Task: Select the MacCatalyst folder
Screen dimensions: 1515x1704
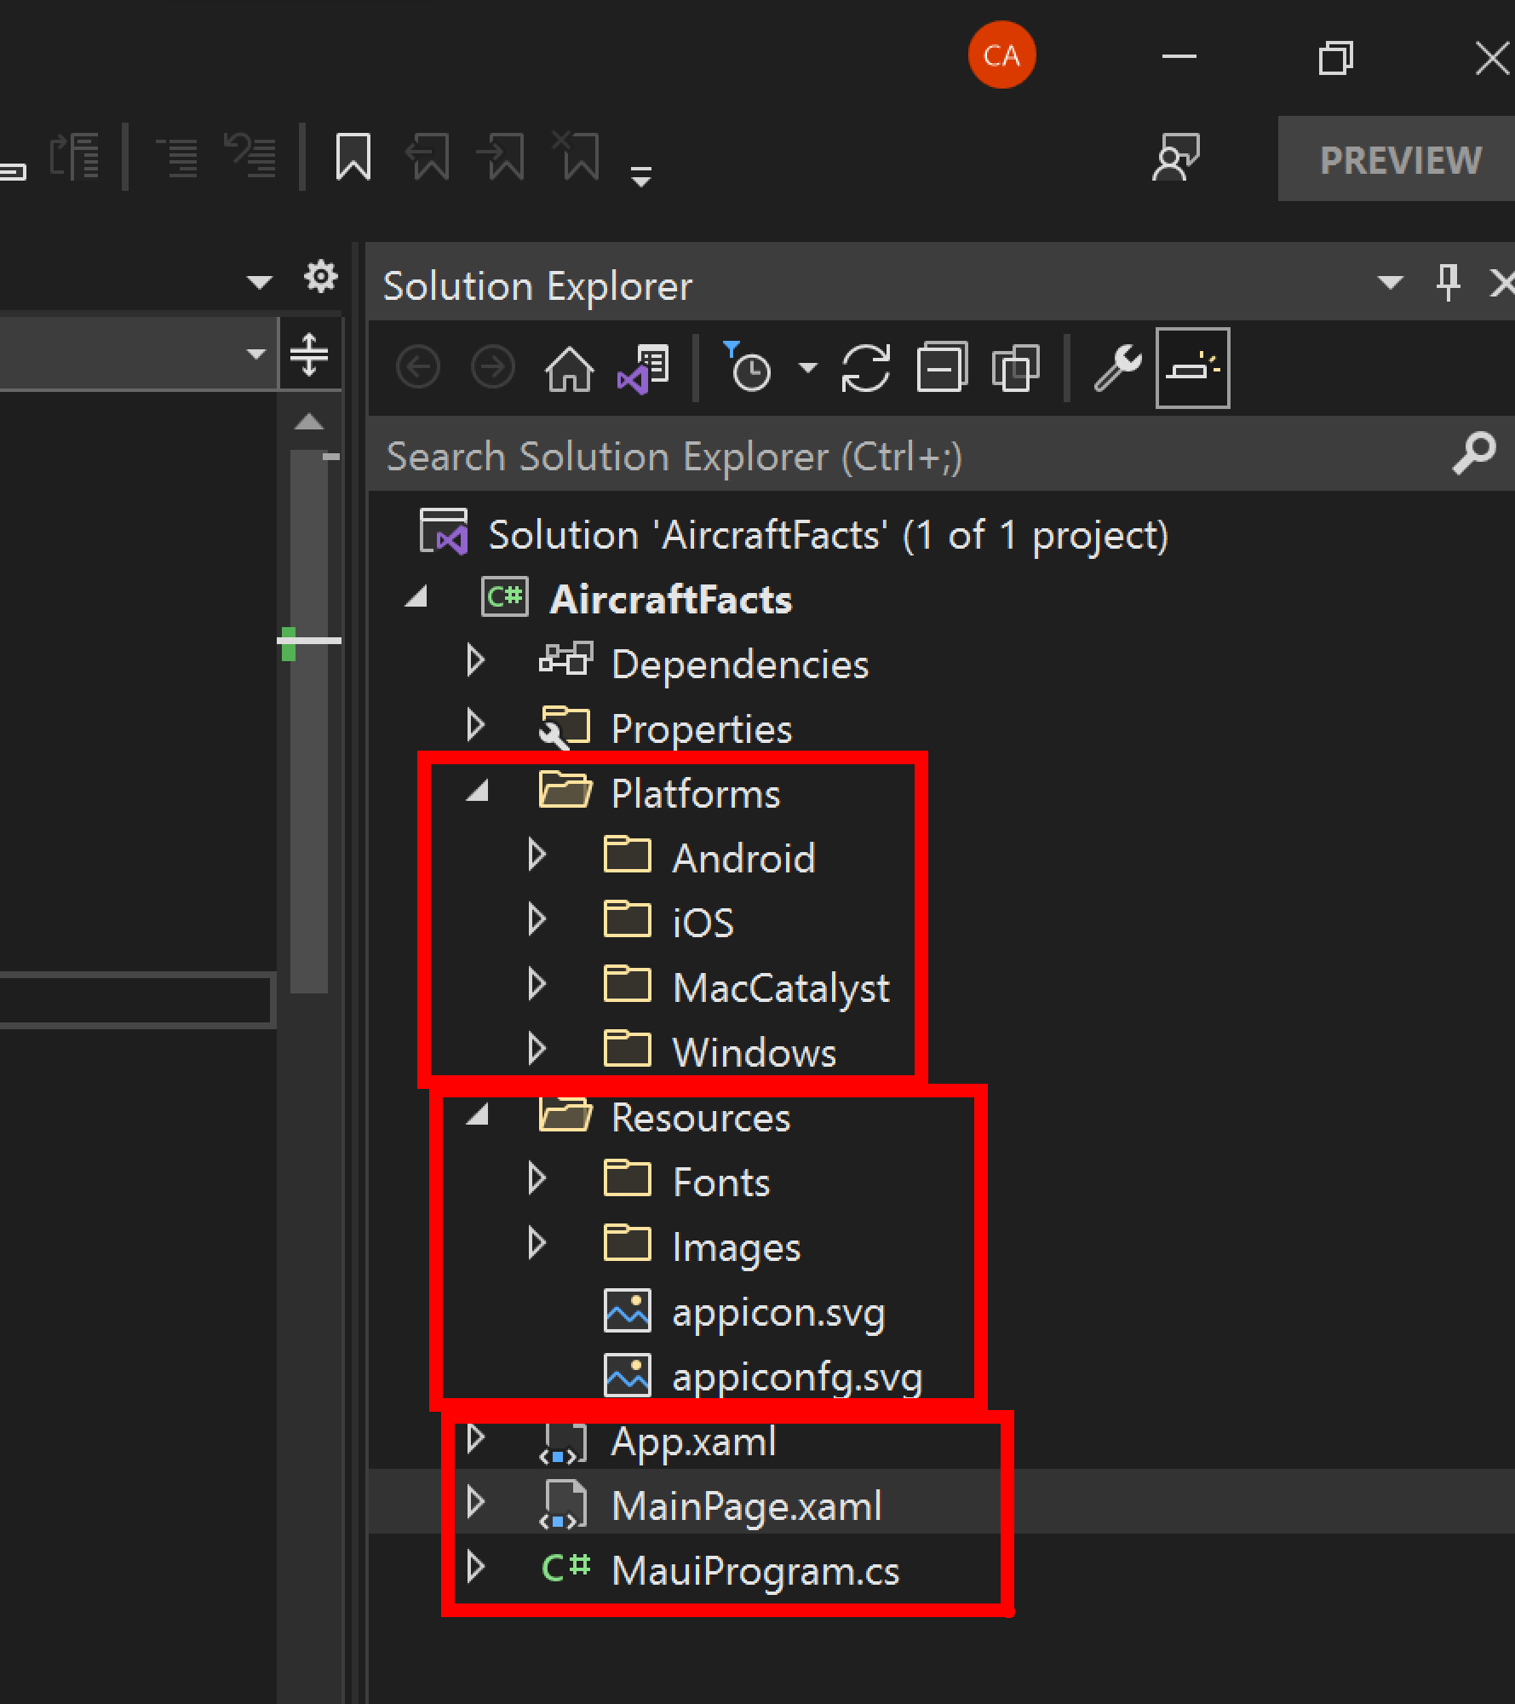Action: coord(781,988)
